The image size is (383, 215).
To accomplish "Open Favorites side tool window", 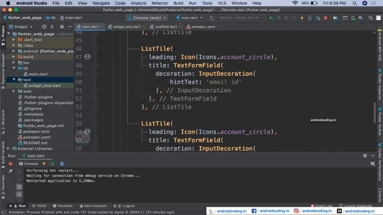I will click(x=3, y=186).
